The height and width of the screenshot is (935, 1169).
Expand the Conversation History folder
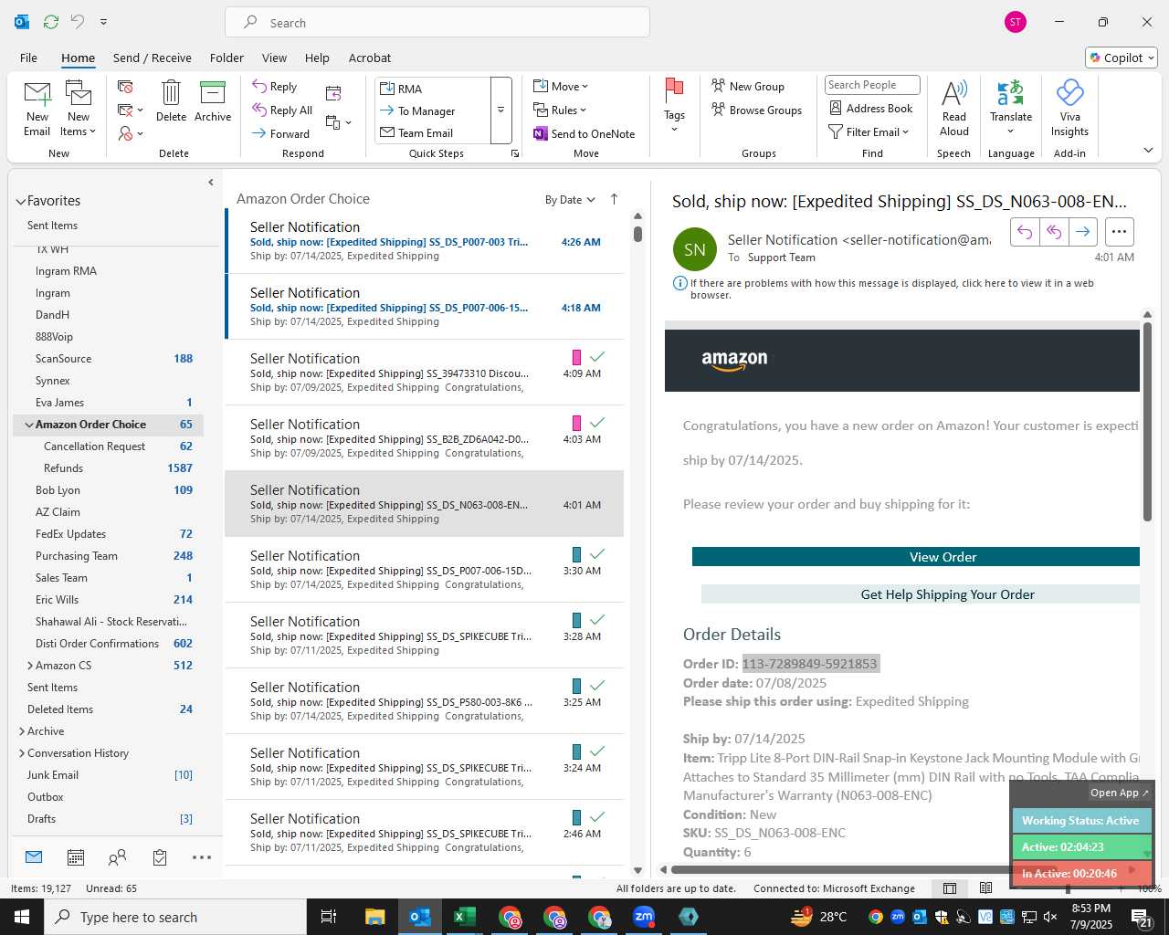click(x=22, y=753)
